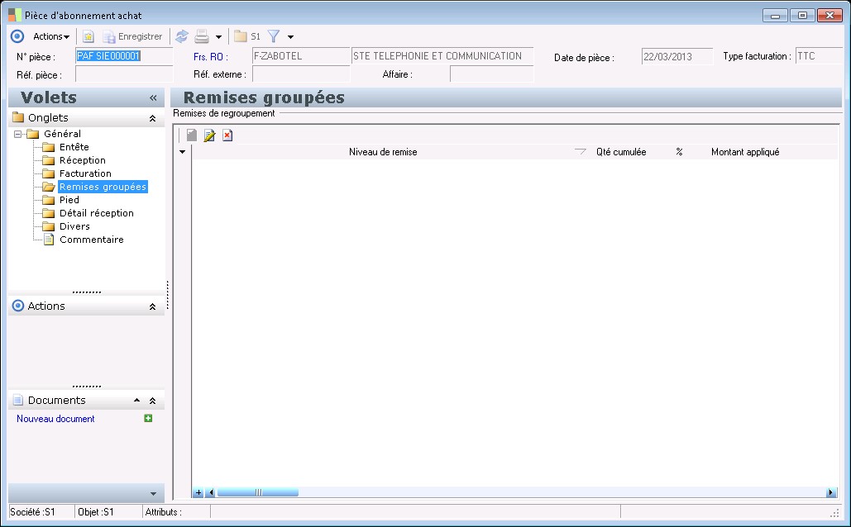The width and height of the screenshot is (851, 527).
Task: Click the delete remise red X icon
Action: pos(227,135)
